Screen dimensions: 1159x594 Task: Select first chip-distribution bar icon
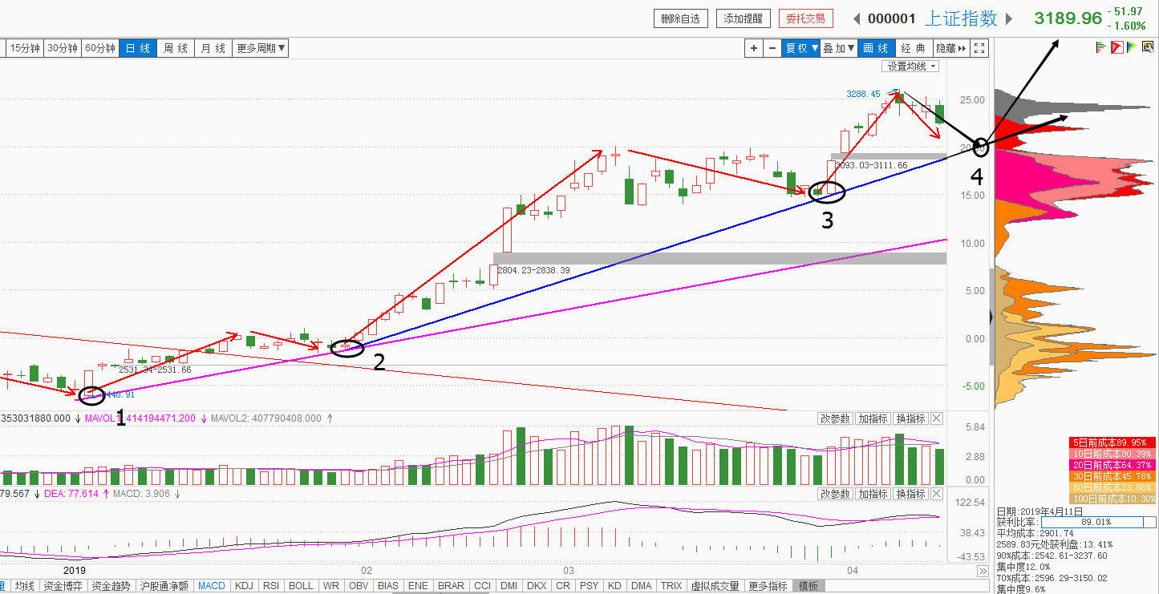coord(1102,48)
